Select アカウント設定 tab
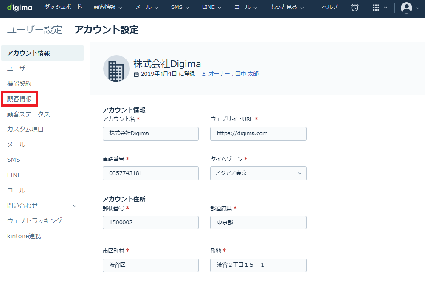 tap(107, 30)
